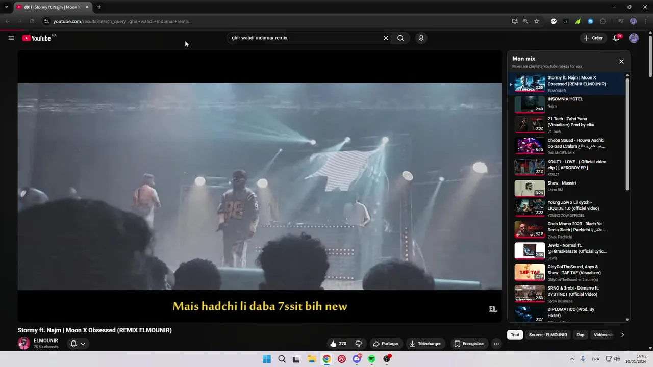Open a new browser tab

click(99, 7)
